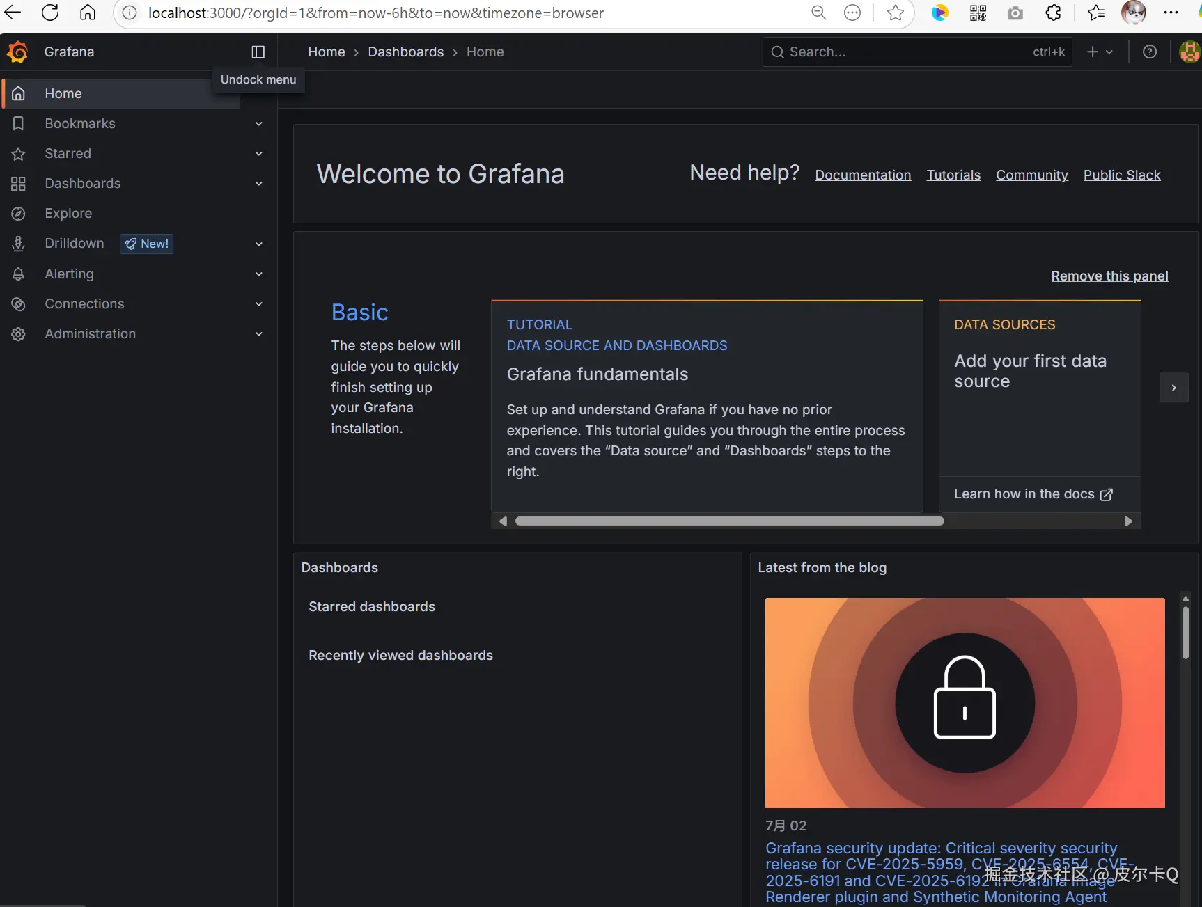
Task: Open Administration in the sidebar
Action: [91, 333]
